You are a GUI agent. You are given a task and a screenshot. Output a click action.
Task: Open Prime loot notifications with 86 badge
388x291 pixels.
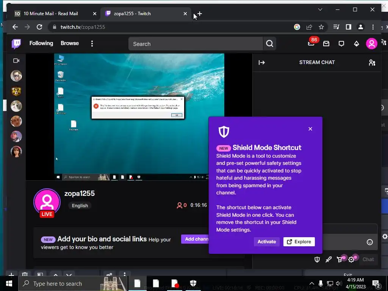312,42
